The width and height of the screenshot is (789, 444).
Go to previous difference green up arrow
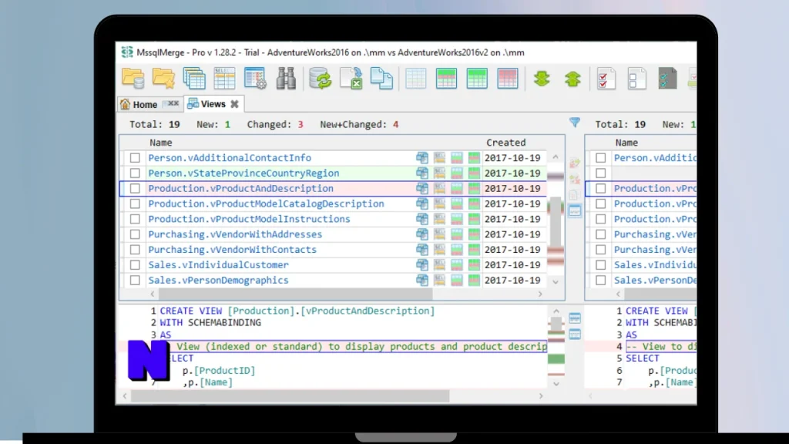coord(572,79)
